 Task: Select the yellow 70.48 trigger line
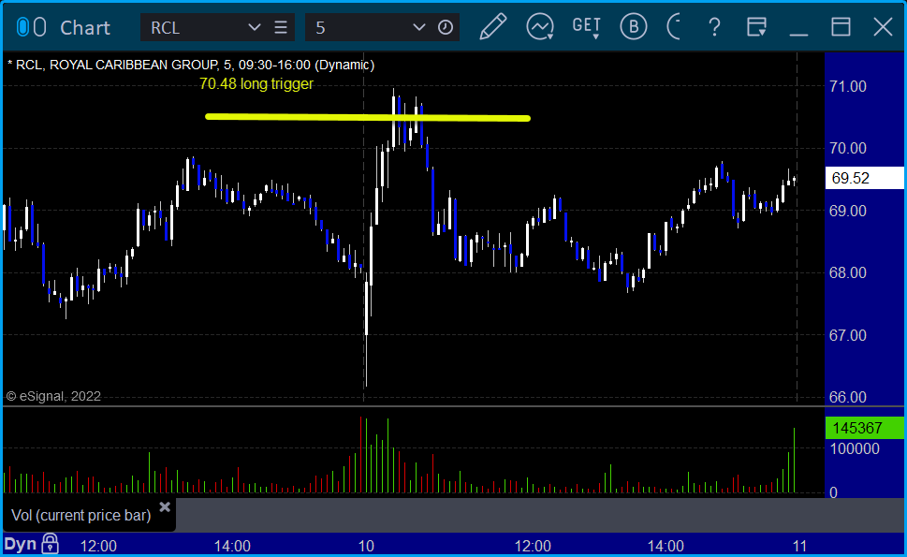[x=368, y=117]
